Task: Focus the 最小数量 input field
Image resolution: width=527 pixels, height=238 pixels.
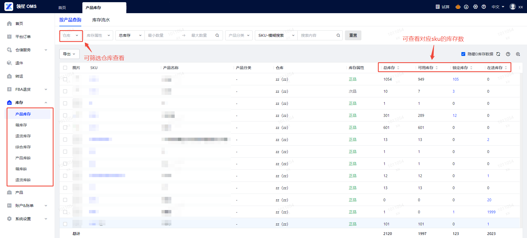Action: (162, 35)
